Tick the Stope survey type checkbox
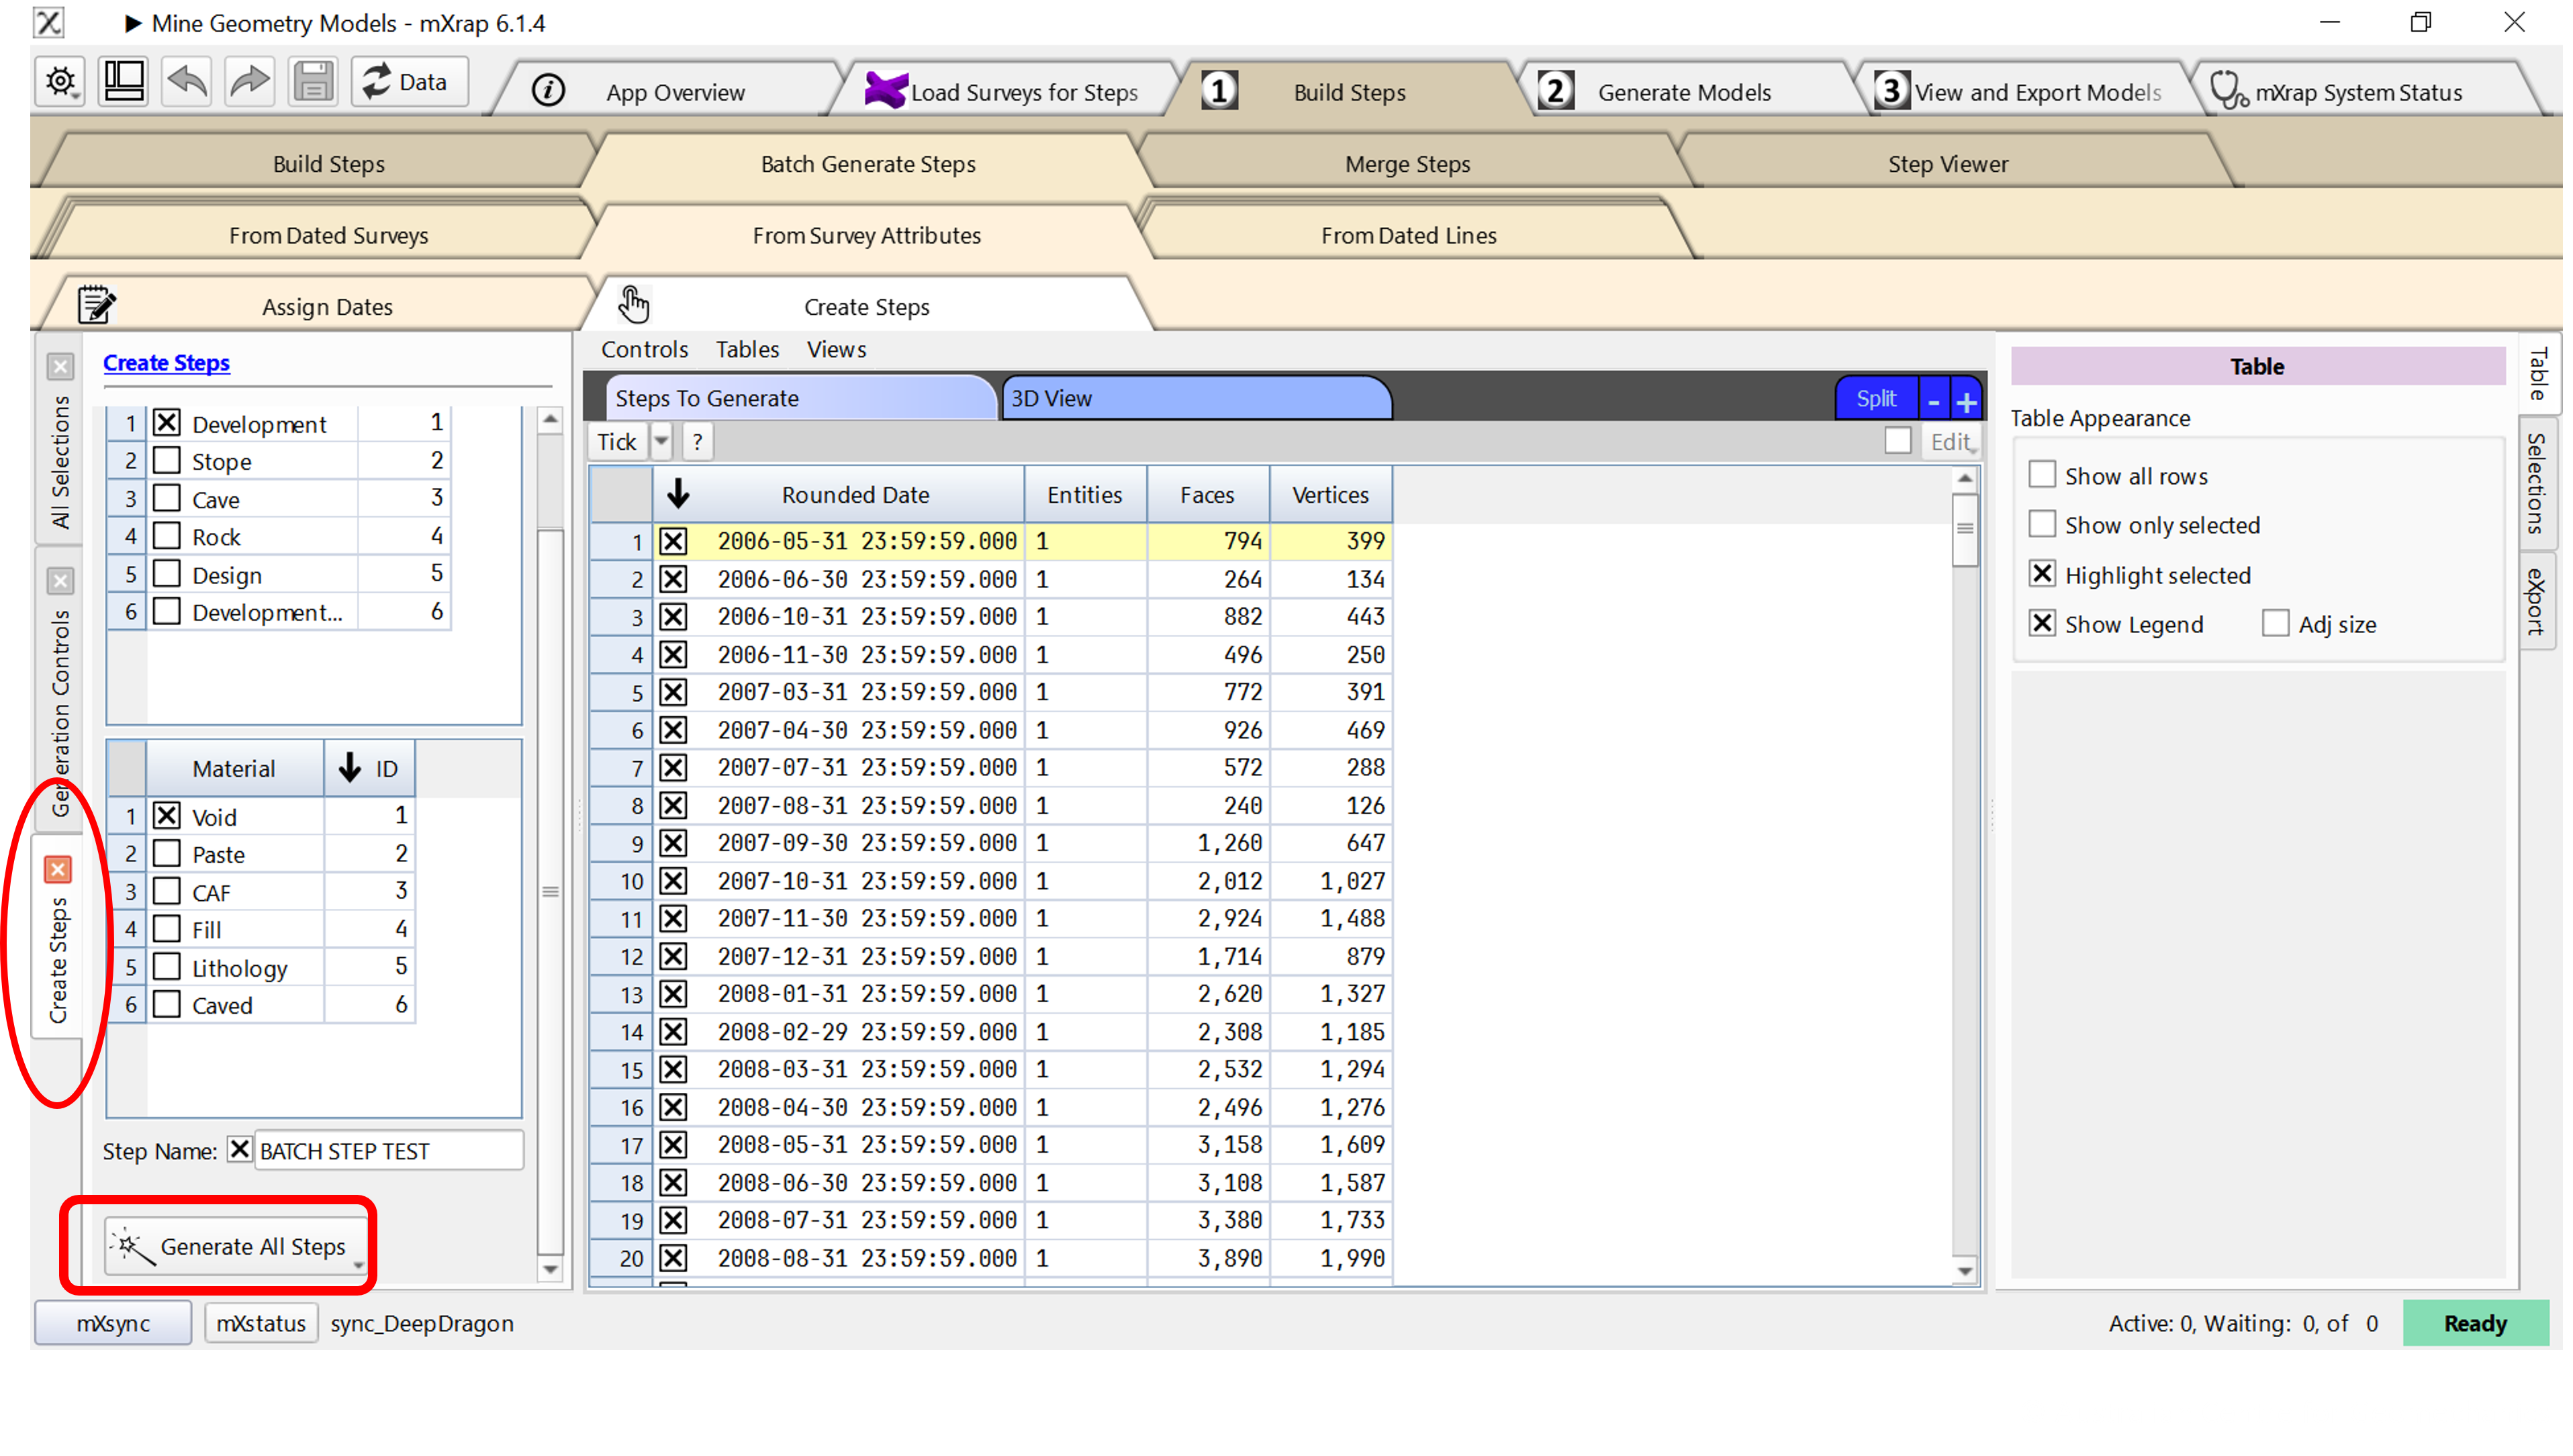This screenshot has width=2573, height=1456. click(167, 461)
